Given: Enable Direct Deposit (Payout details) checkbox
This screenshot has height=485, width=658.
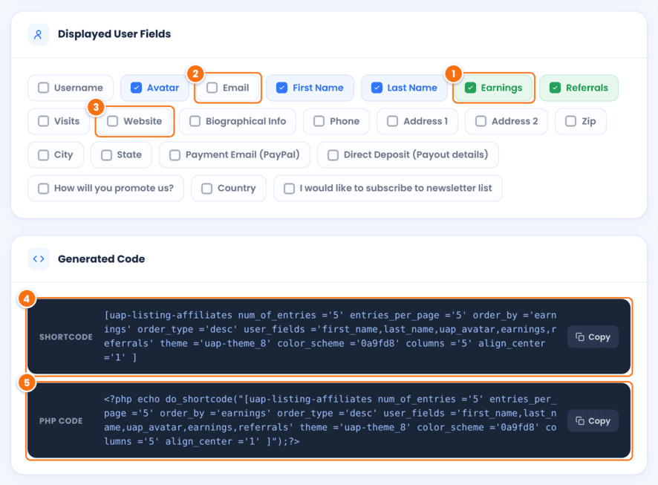Looking at the screenshot, I should coord(333,154).
